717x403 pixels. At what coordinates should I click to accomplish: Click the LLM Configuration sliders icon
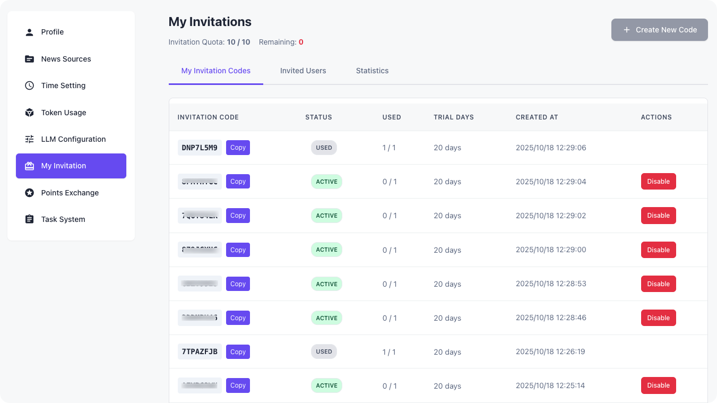pyautogui.click(x=30, y=139)
